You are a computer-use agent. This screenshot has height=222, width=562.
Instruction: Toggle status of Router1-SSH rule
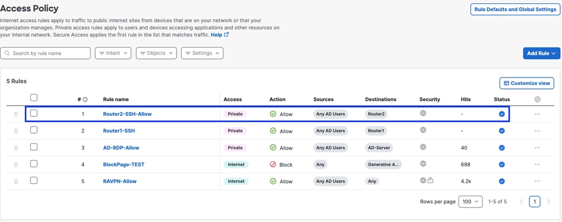point(502,131)
